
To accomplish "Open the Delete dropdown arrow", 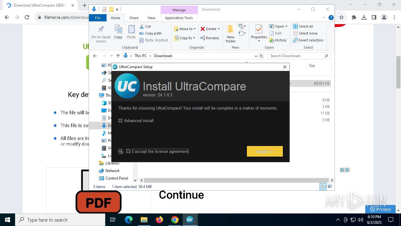I will pyautogui.click(x=219, y=29).
